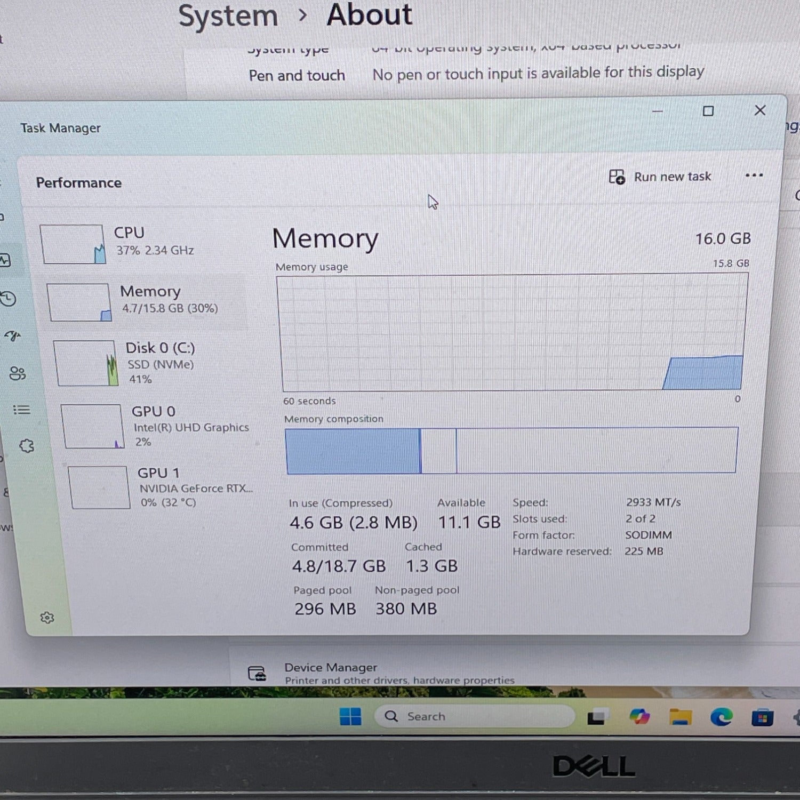Click the Memory composition bar

click(511, 450)
